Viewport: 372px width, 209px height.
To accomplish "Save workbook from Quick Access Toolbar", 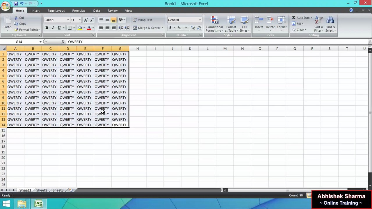I will [x=16, y=3].
